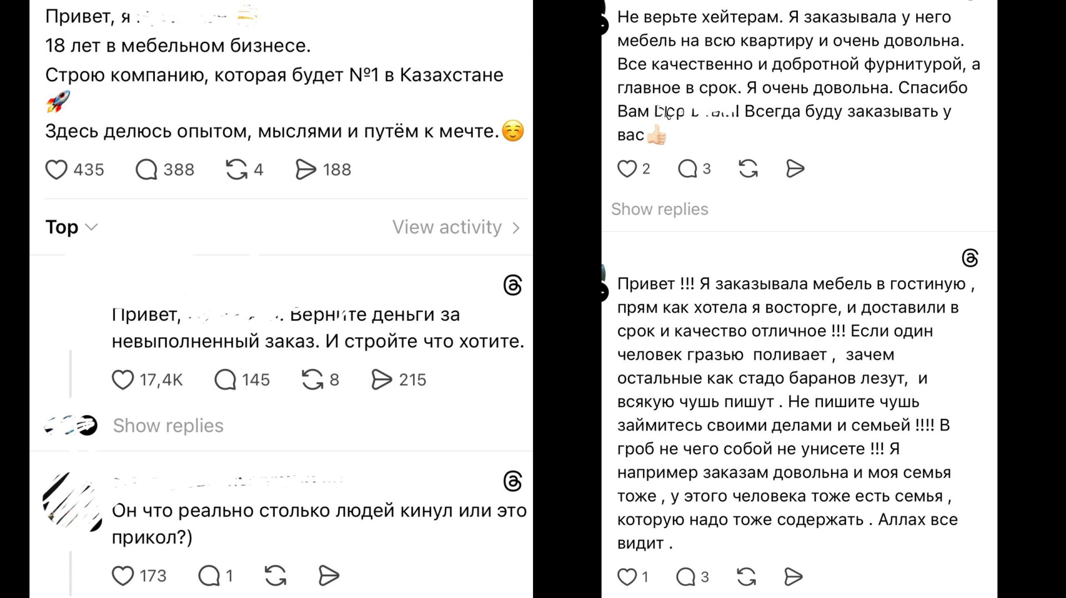Open the Top sort dropdown
Screen dimensions: 1066x598
[72, 227]
